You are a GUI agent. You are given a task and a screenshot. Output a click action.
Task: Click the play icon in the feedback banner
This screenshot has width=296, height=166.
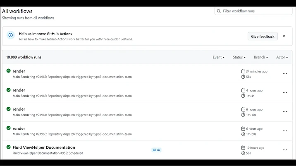point(11,36)
